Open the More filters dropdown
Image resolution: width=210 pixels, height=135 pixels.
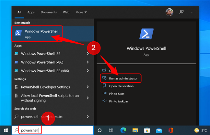point(81,12)
